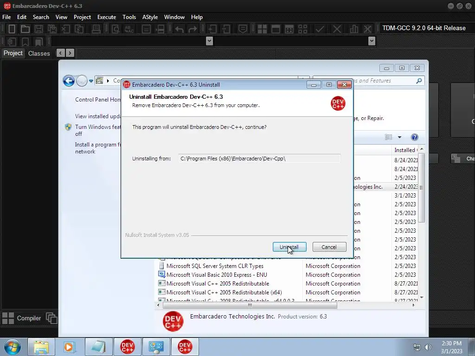Click the Uninstalling from path field
The height and width of the screenshot is (356, 475).
[259, 159]
